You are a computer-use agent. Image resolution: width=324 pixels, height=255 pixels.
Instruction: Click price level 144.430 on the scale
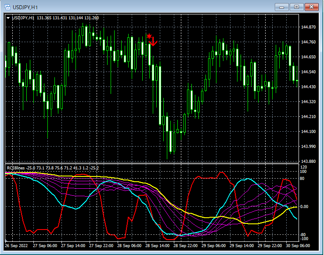pyautogui.click(x=309, y=86)
